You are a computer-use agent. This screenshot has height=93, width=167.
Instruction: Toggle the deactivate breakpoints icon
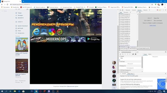(133, 54)
